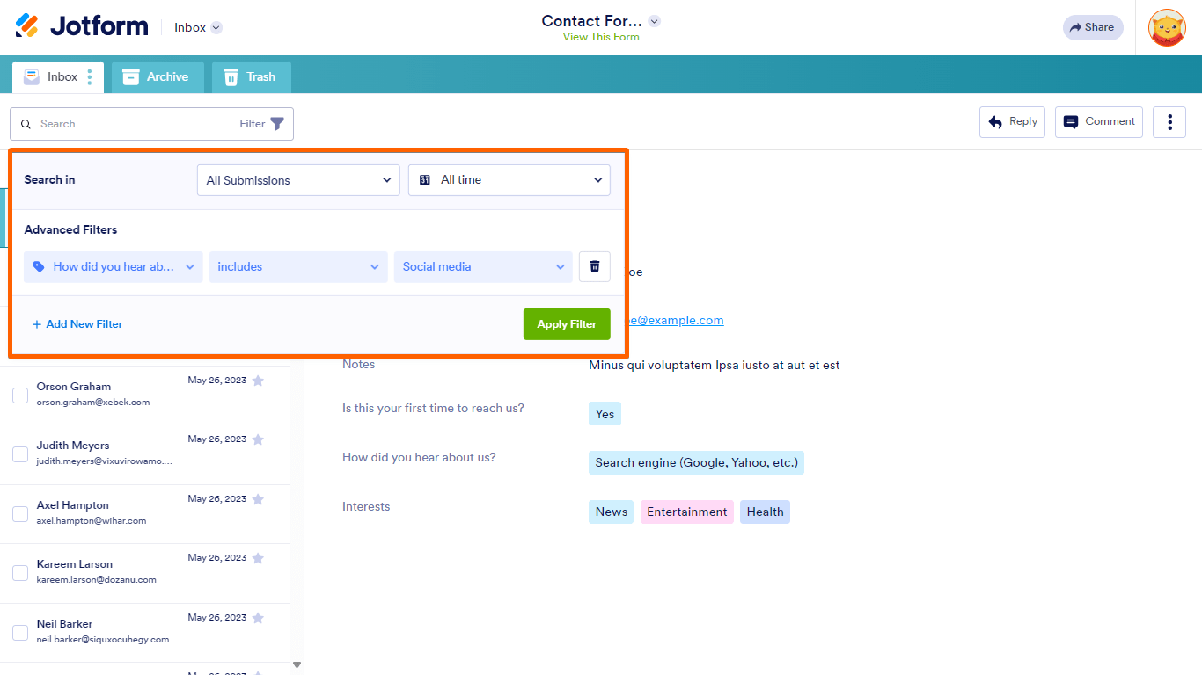Select the checkbox next to Kareem Larson
Image resolution: width=1202 pixels, height=675 pixels.
19,573
